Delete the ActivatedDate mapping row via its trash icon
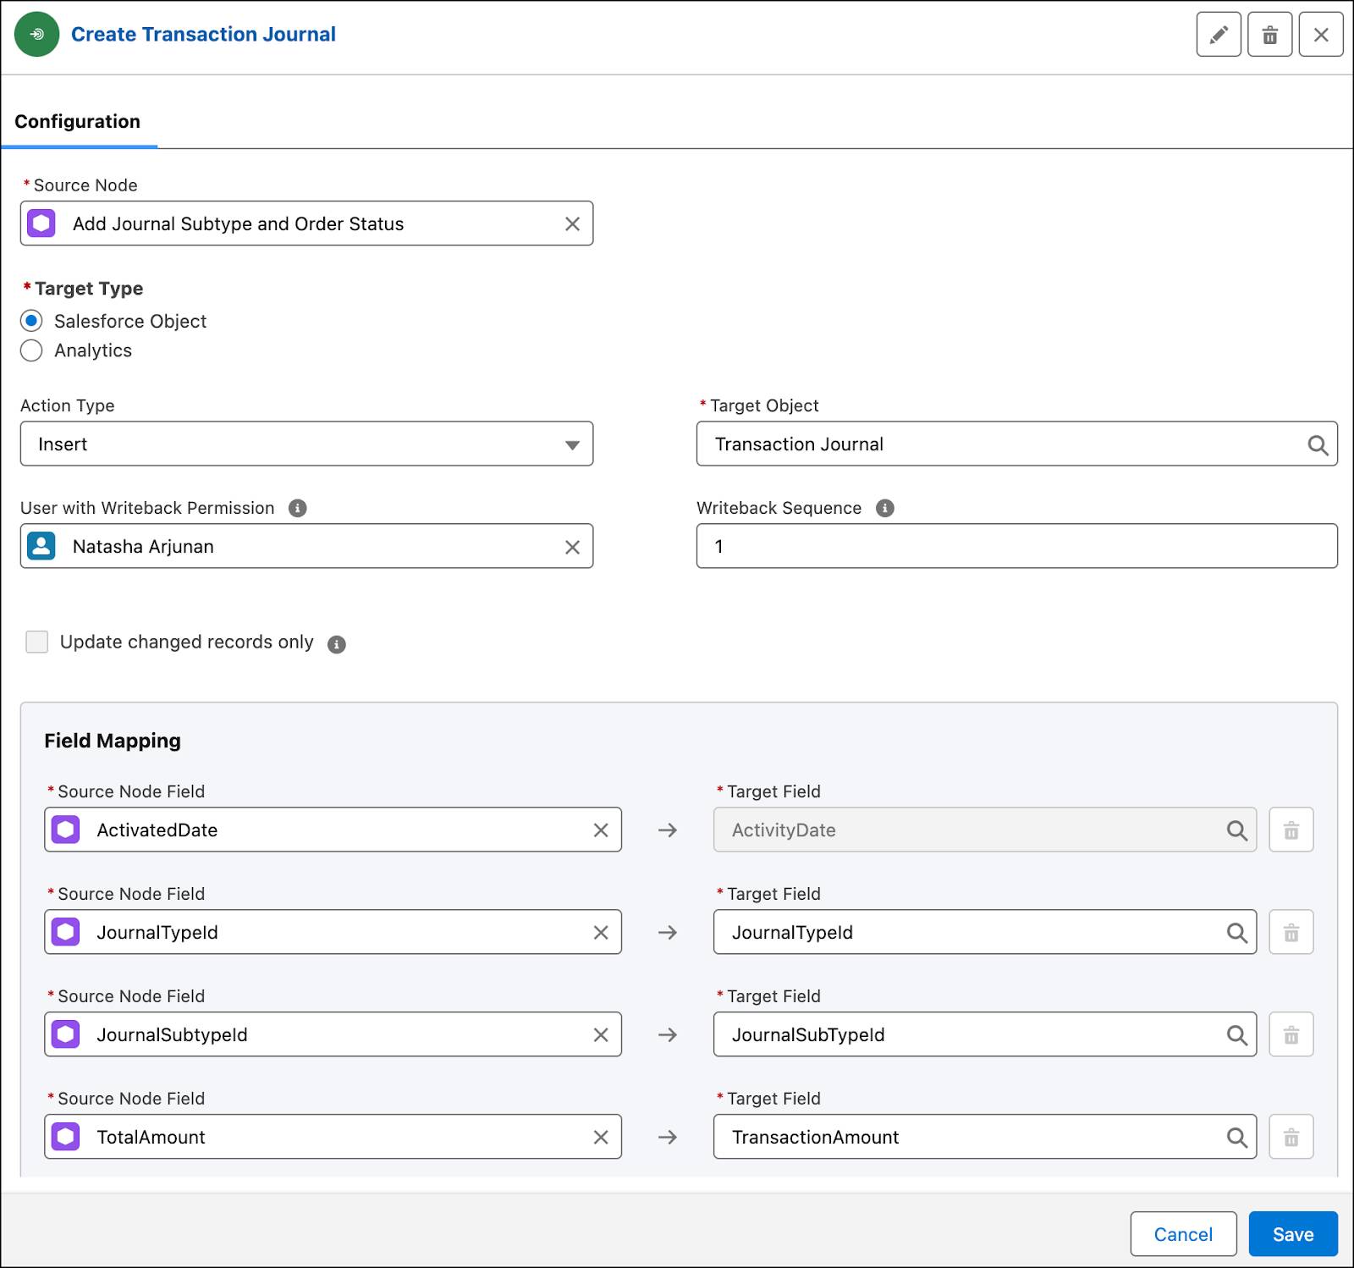The width and height of the screenshot is (1354, 1268). coord(1291,830)
